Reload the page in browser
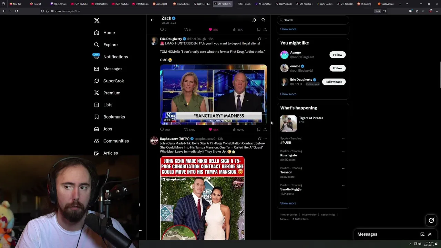 tap(16, 11)
